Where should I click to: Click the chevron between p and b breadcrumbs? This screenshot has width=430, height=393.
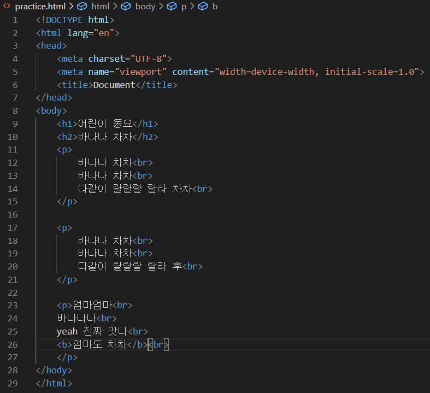click(x=192, y=6)
